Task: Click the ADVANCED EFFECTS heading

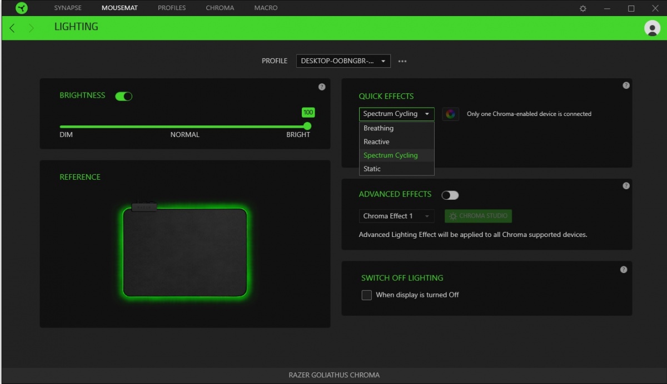Action: [x=395, y=194]
